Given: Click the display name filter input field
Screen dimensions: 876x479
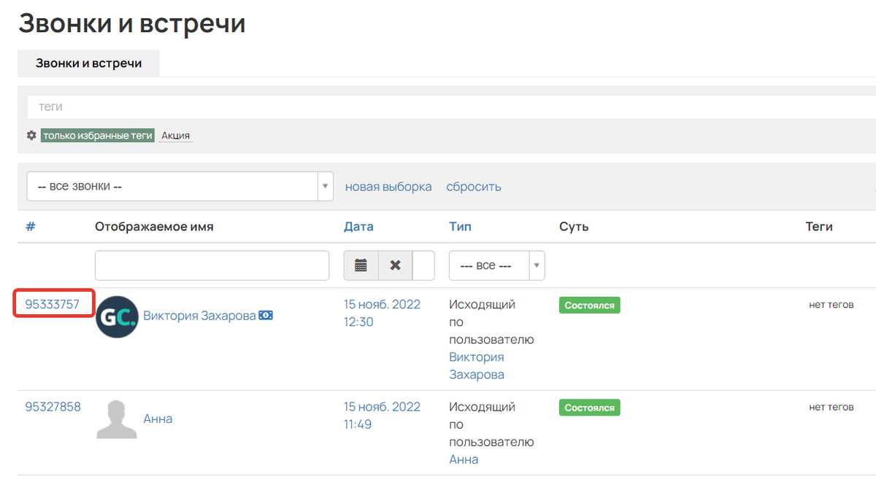Looking at the screenshot, I should pyautogui.click(x=212, y=265).
